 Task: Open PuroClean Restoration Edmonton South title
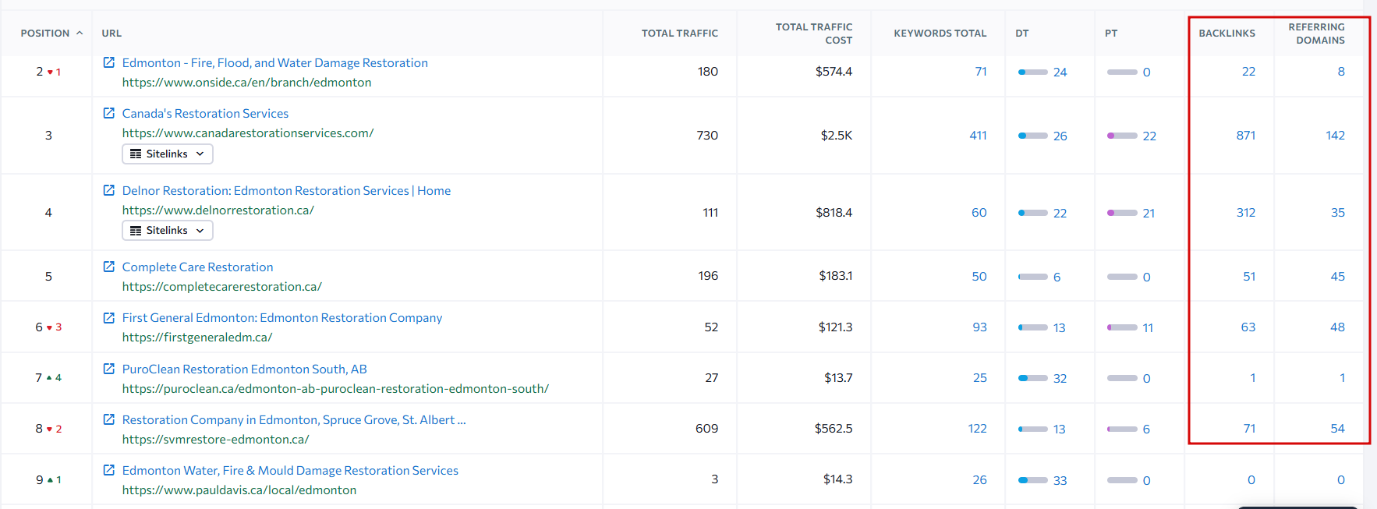coord(244,369)
